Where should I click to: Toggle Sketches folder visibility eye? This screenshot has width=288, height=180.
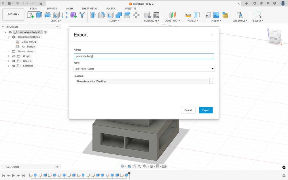click(x=14, y=66)
